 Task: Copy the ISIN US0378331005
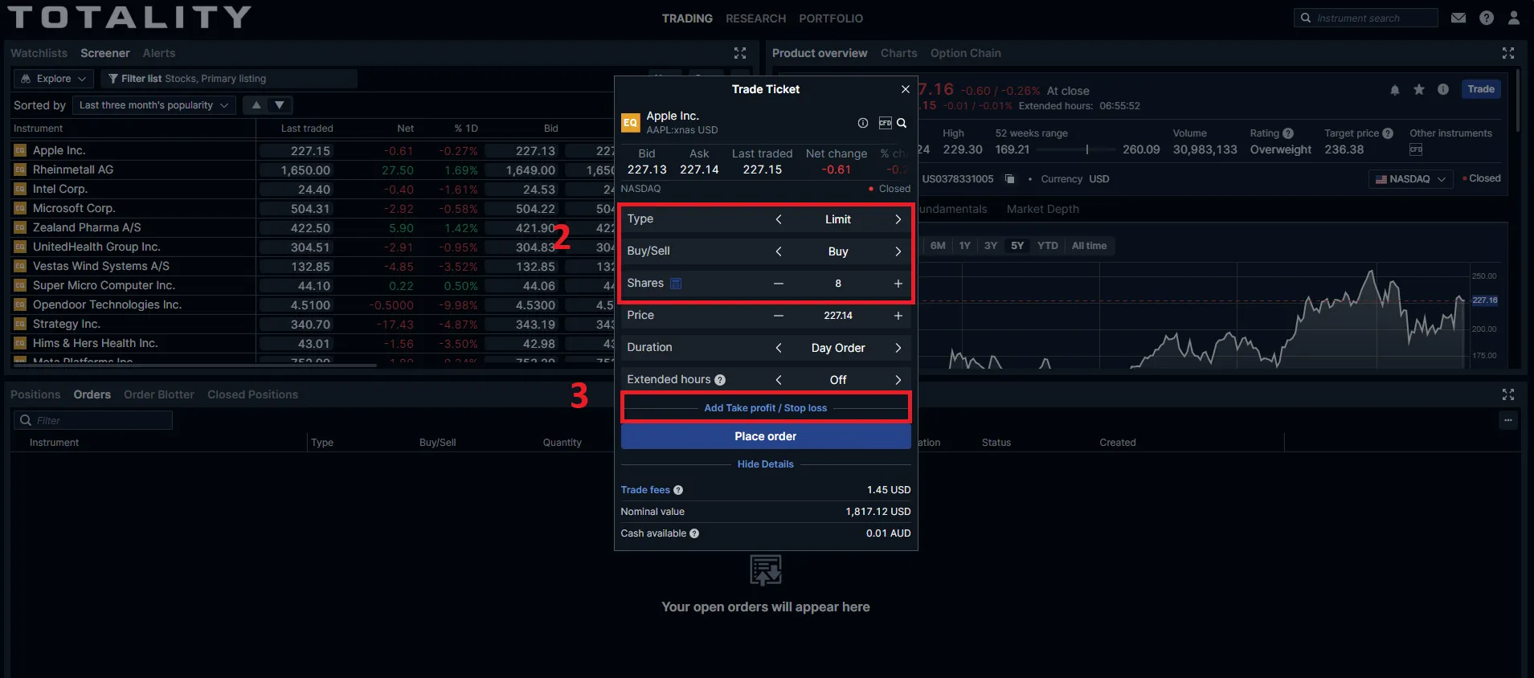point(1009,179)
